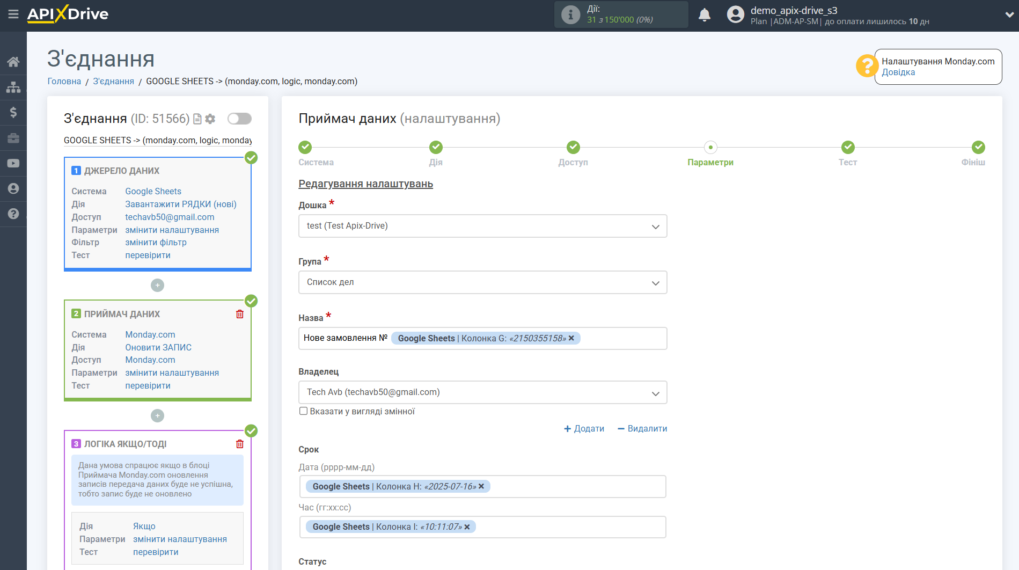
Task: Open connection settings gear icon
Action: tap(210, 119)
